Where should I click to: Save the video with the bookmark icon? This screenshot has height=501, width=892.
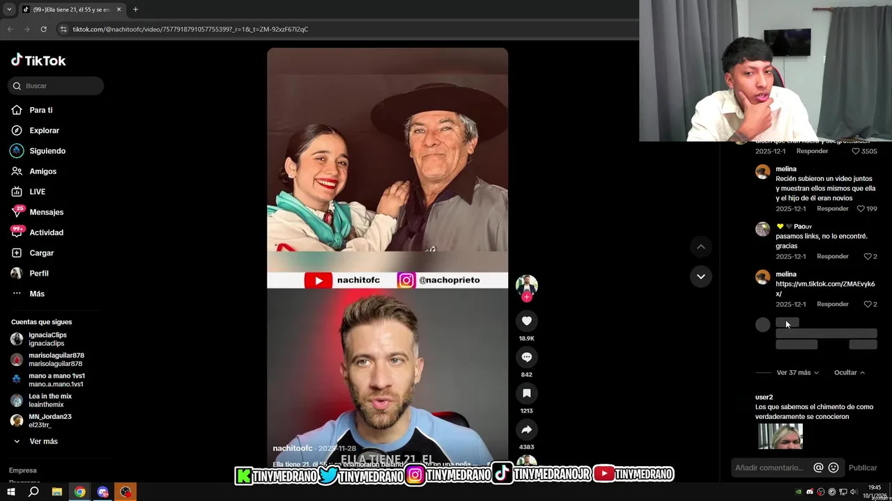[526, 393]
